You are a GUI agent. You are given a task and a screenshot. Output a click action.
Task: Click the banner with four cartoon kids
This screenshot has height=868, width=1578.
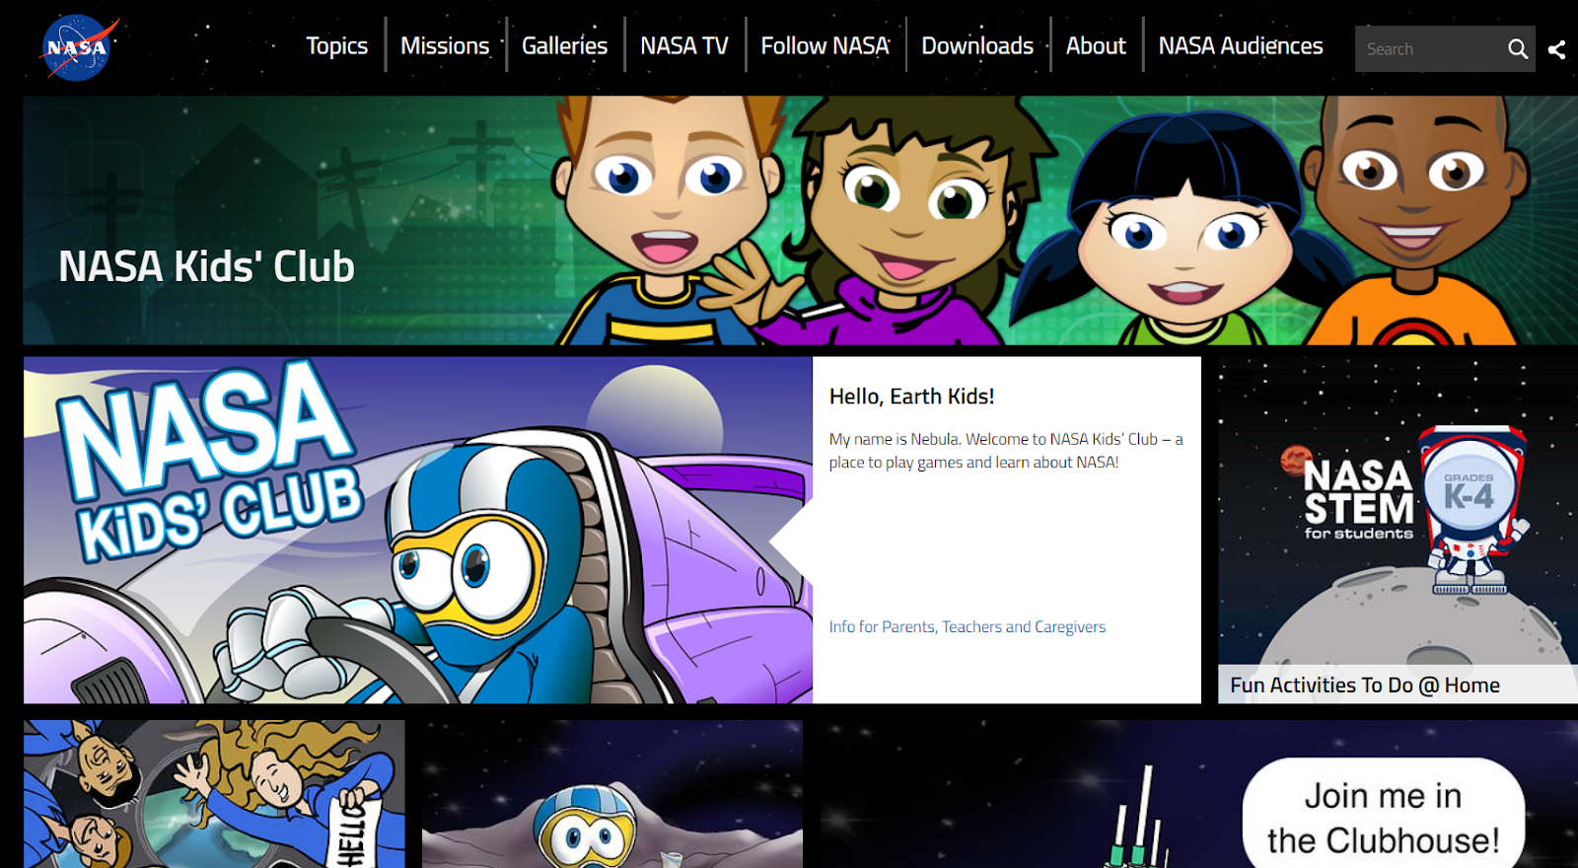click(x=800, y=220)
